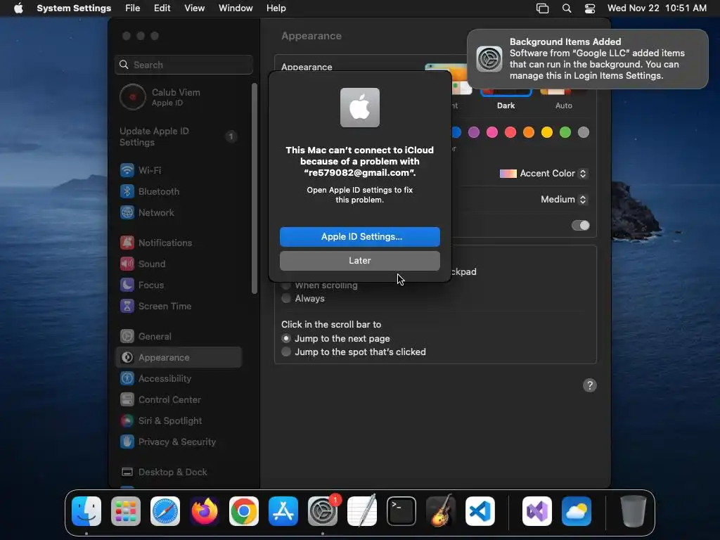
Task: Select Siri & Spotlight icon
Action: point(127,420)
